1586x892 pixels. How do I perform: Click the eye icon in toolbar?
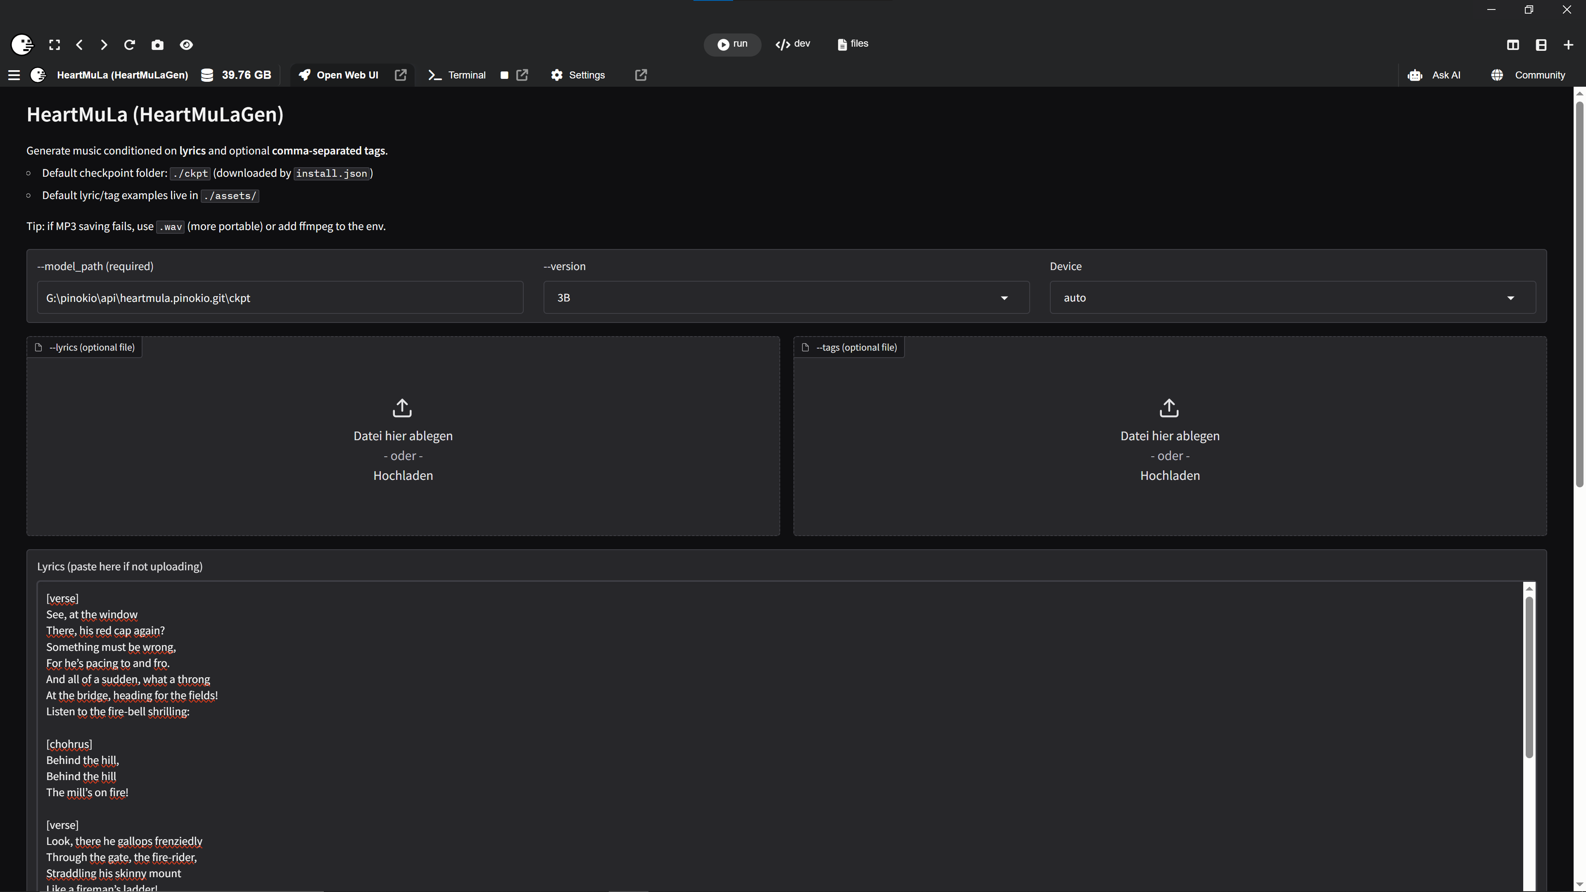(186, 45)
